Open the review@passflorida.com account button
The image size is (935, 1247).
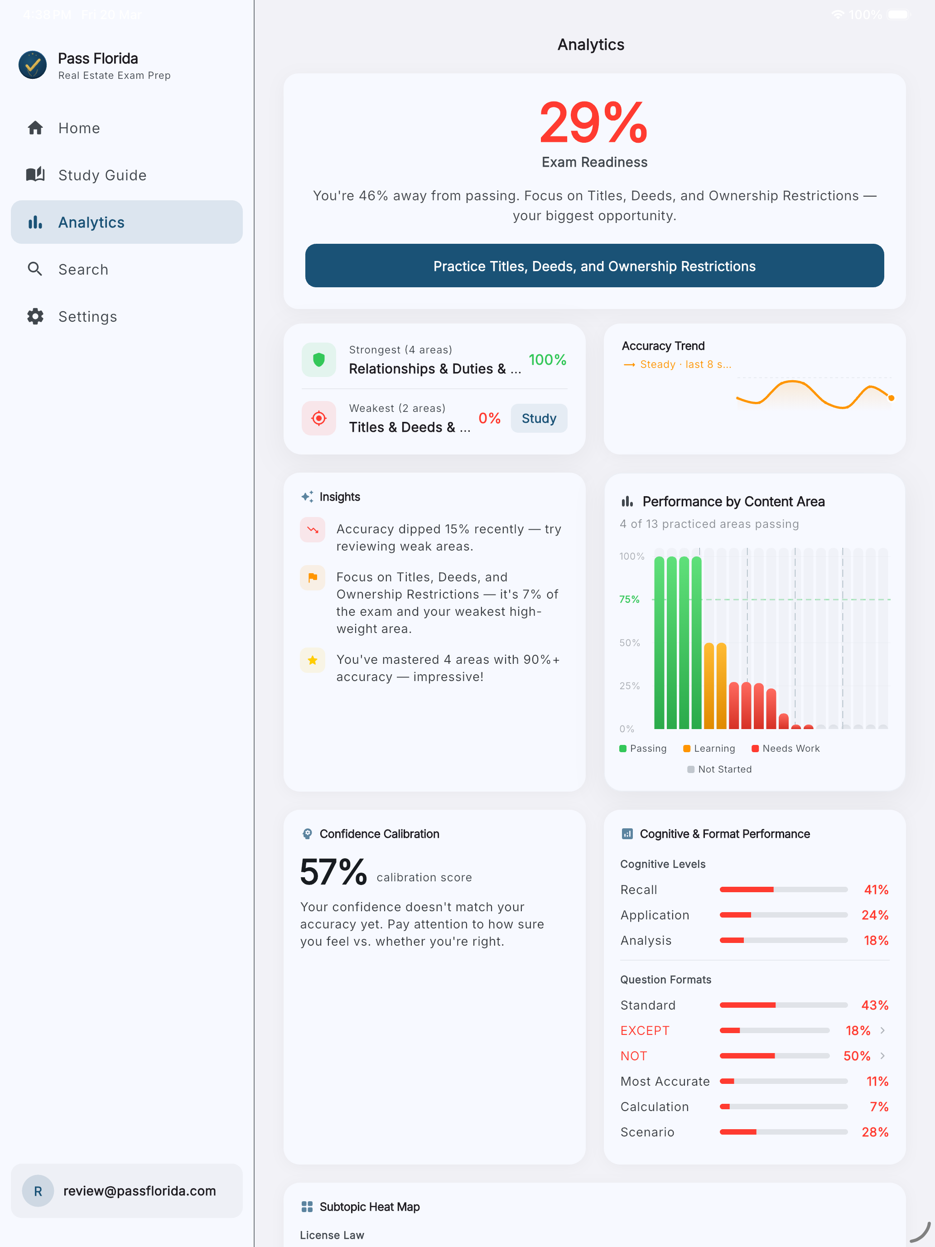tap(127, 1191)
